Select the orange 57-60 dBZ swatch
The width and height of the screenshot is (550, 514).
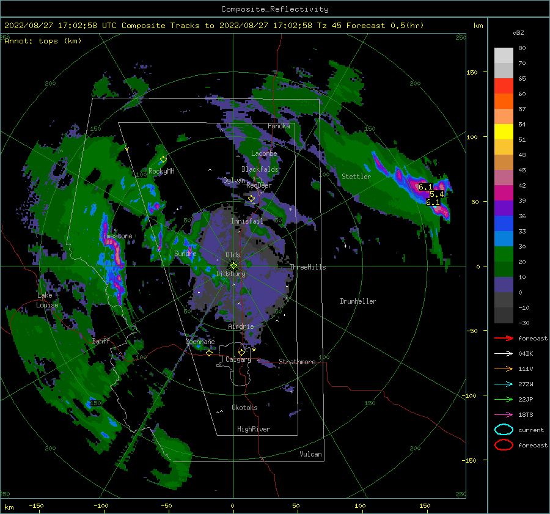[504, 101]
